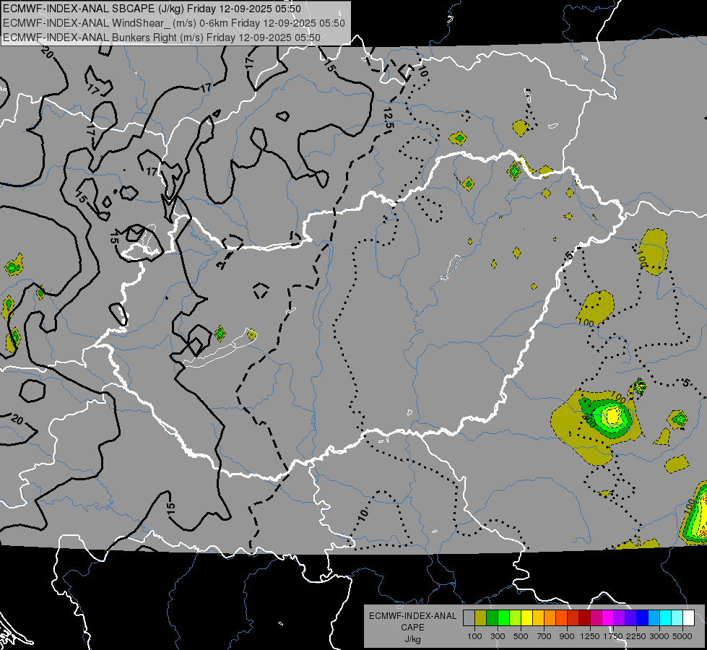
Task: Pick the pure blue 2250 legend swatch
Action: pyautogui.click(x=643, y=617)
